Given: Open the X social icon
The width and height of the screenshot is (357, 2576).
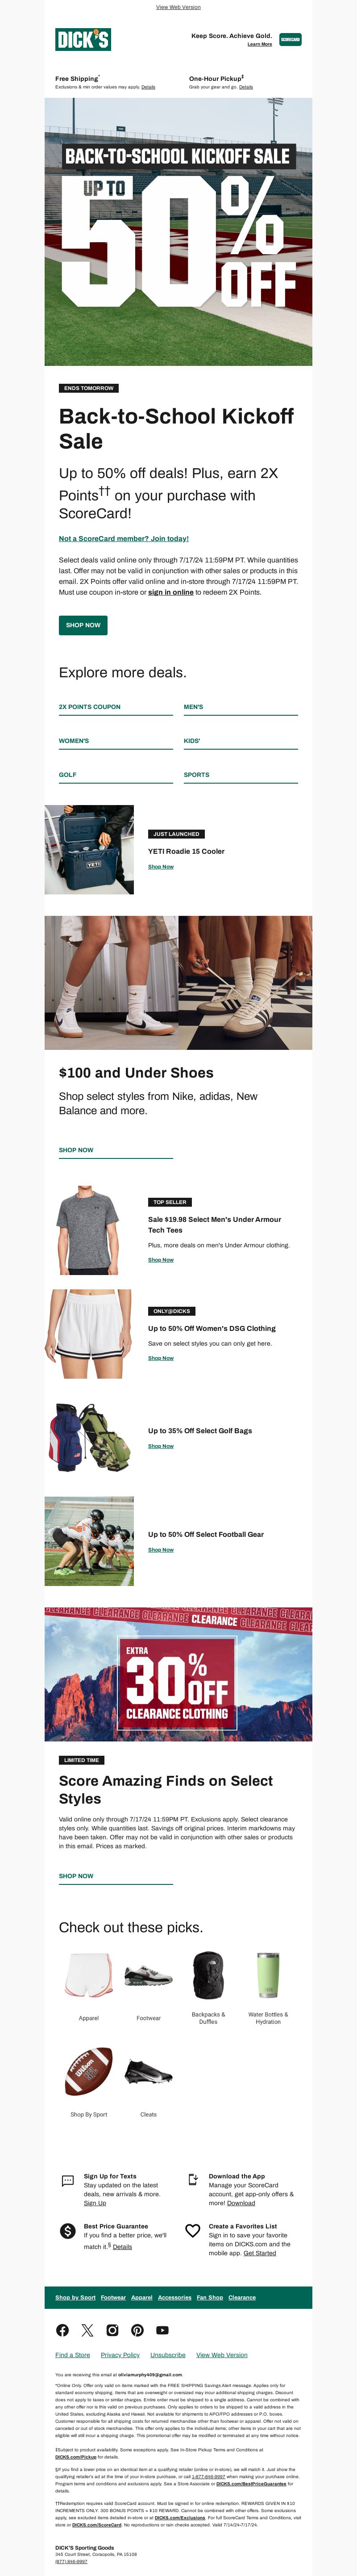Looking at the screenshot, I should 87,2329.
